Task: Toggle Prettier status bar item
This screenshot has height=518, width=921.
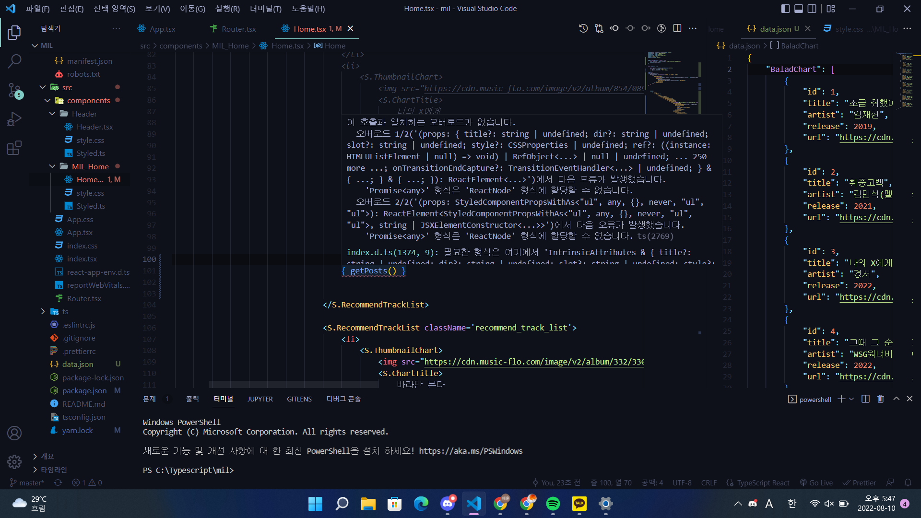Action: click(860, 483)
